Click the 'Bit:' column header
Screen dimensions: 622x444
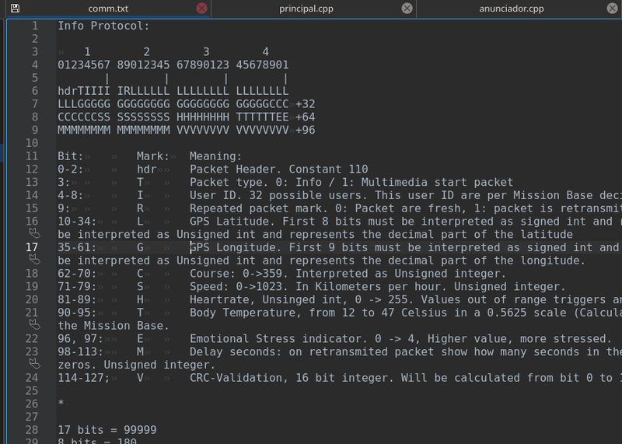tap(71, 156)
